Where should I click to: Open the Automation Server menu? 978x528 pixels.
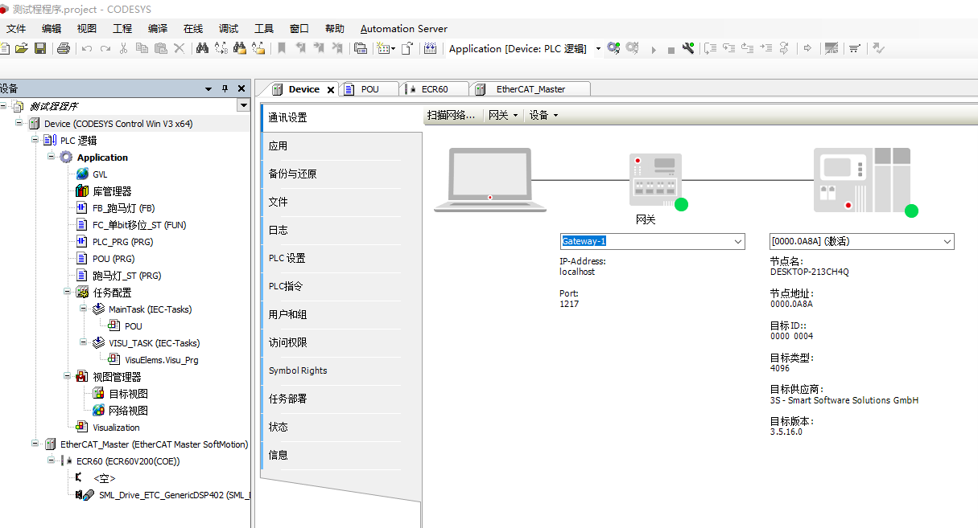tap(404, 28)
